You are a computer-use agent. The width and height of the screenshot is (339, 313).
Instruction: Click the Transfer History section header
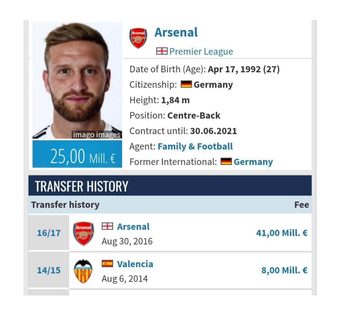(170, 186)
